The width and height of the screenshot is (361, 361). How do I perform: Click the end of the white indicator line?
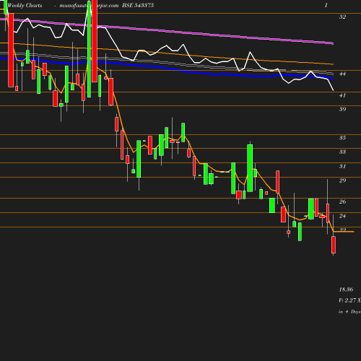333,90
